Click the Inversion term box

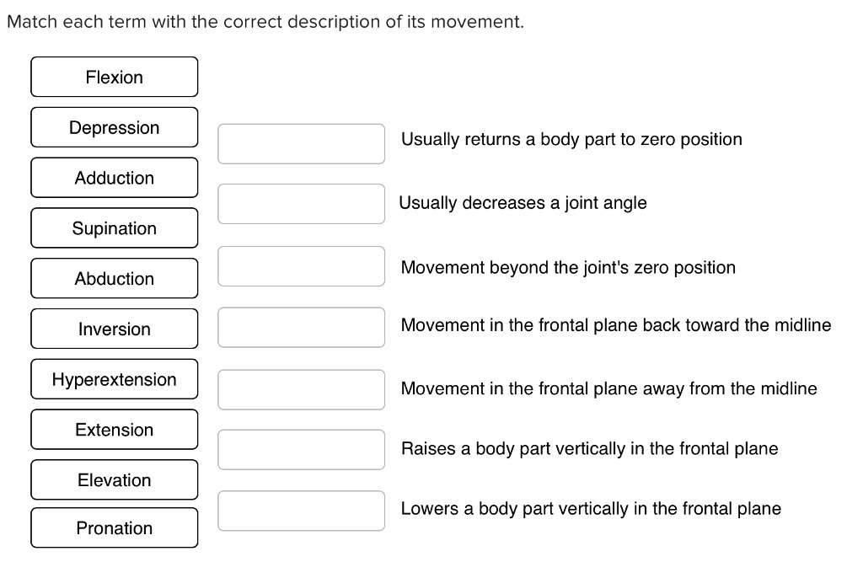115,329
